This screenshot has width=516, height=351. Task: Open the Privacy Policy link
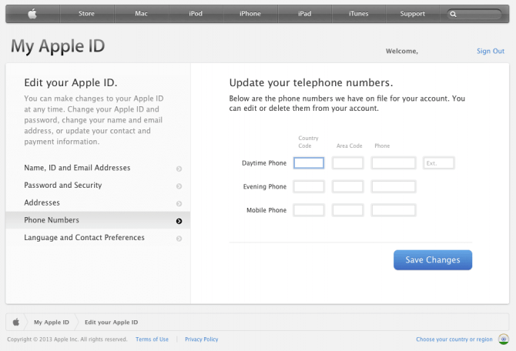pyautogui.click(x=202, y=339)
